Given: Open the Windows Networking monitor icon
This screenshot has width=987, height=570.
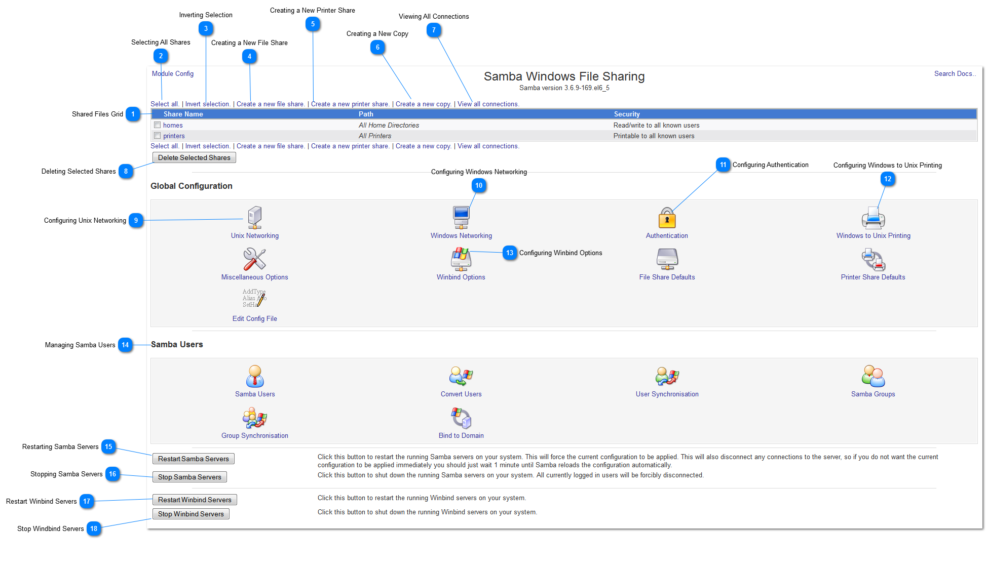Looking at the screenshot, I should point(461,218).
